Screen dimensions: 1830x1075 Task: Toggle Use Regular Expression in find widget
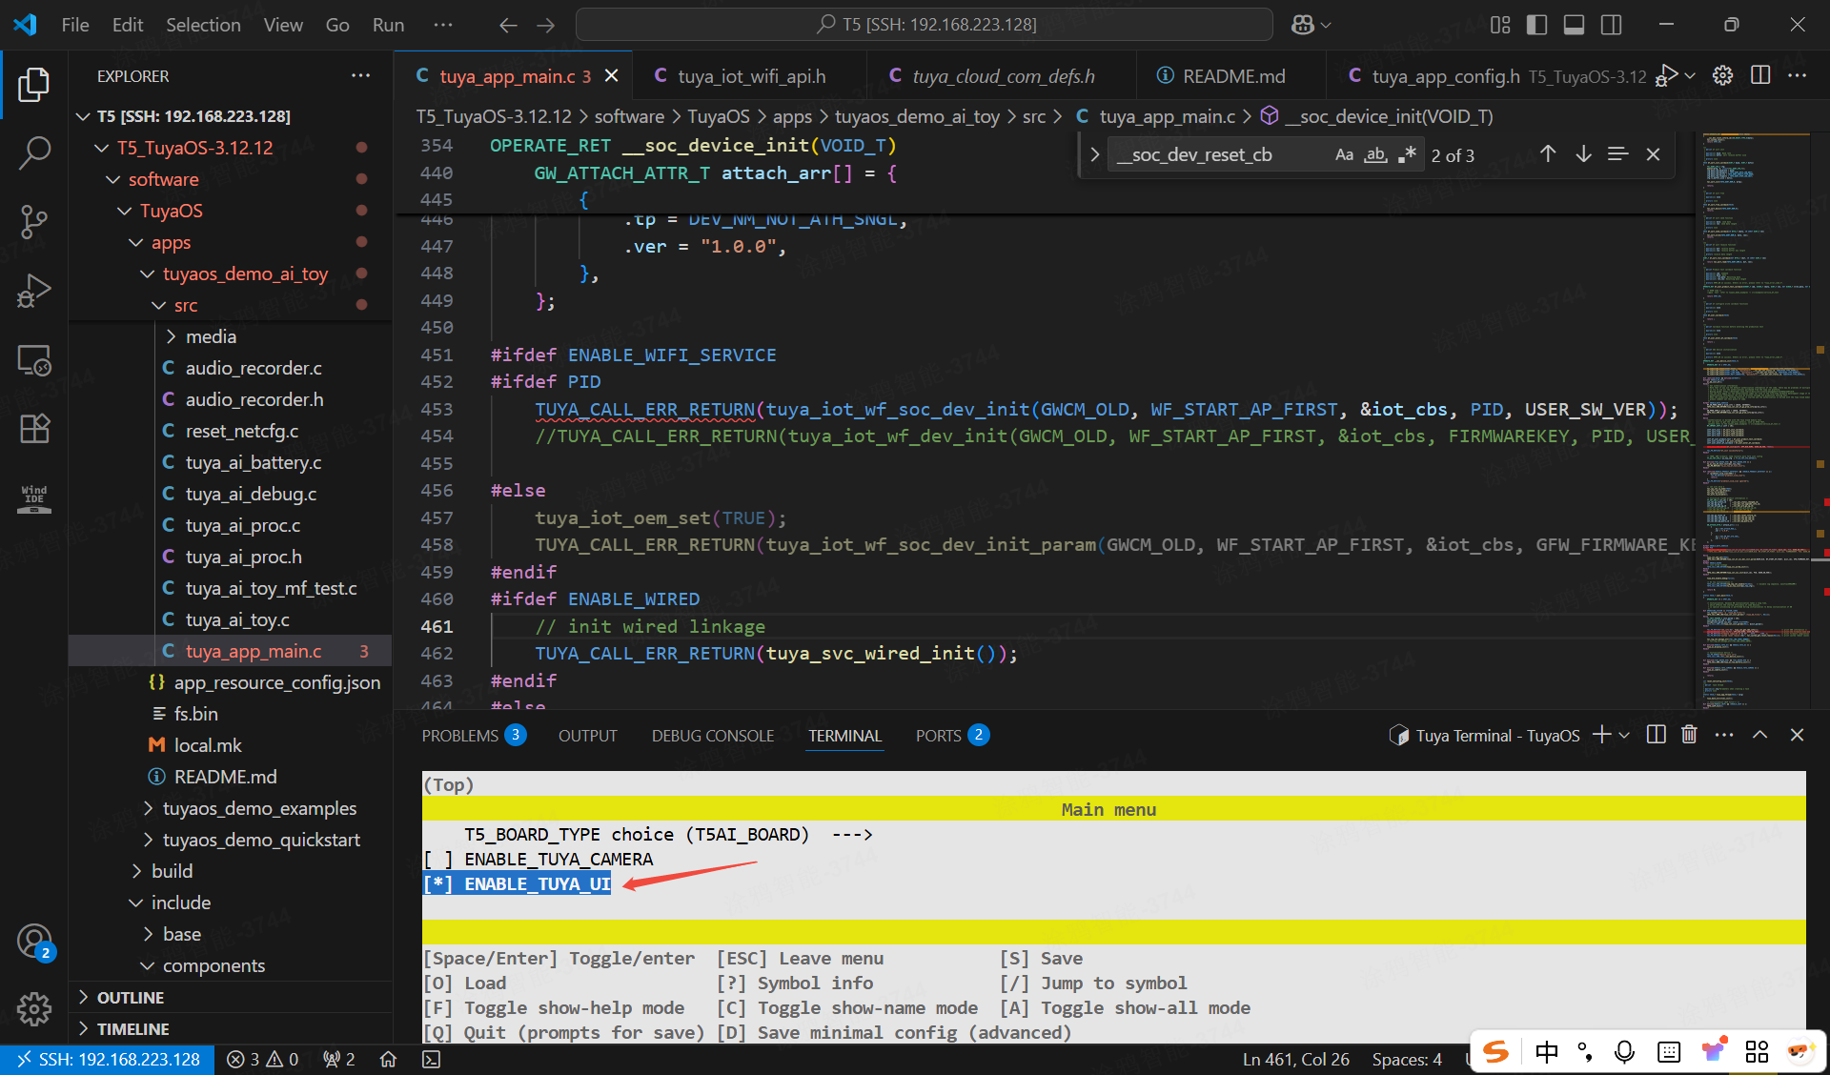point(1407,154)
